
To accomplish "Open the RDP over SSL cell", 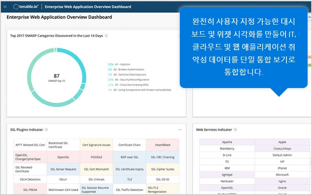I will pyautogui.click(x=130, y=157).
